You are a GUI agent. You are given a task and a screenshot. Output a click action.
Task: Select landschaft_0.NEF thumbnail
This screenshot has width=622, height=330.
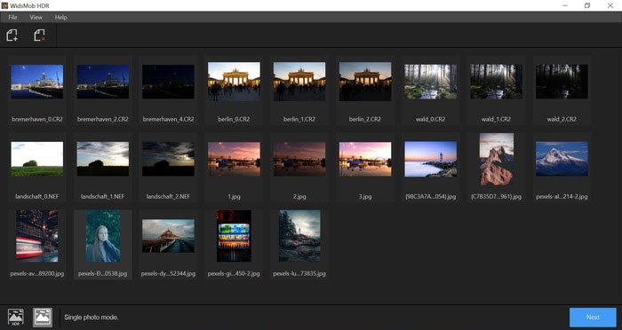[x=37, y=159]
